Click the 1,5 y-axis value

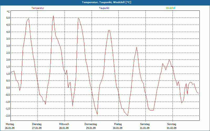[8, 67]
